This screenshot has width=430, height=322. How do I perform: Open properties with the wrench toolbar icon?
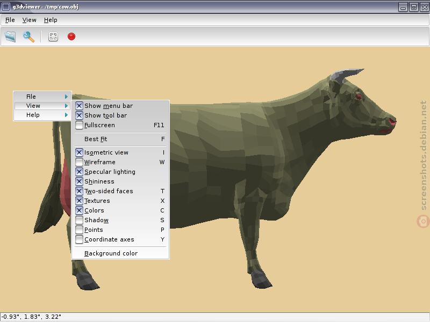29,36
